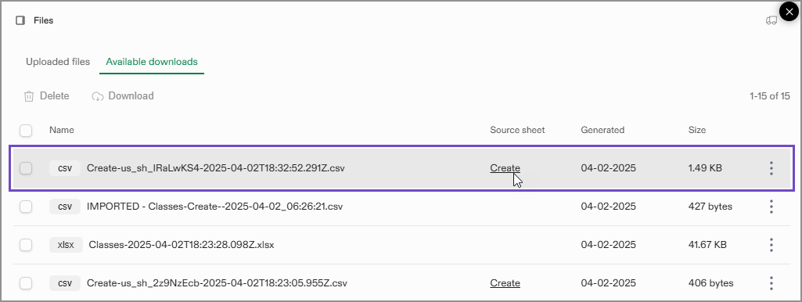Open the three-dot menu for the Classes xlsx file
The width and height of the screenshot is (802, 302).
tap(771, 245)
